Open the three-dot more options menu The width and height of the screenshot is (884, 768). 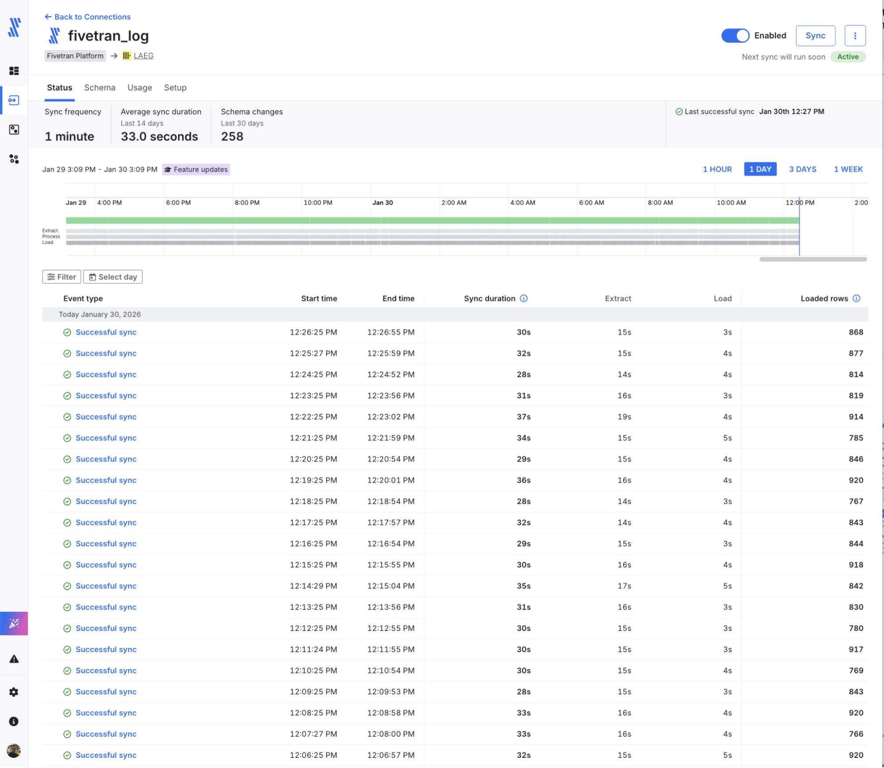point(855,36)
